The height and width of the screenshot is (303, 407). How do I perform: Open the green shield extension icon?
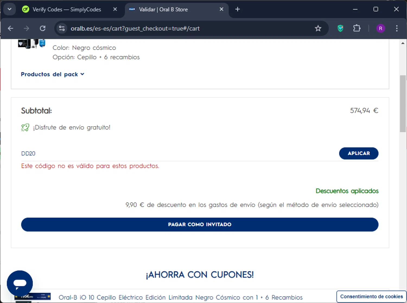[340, 28]
